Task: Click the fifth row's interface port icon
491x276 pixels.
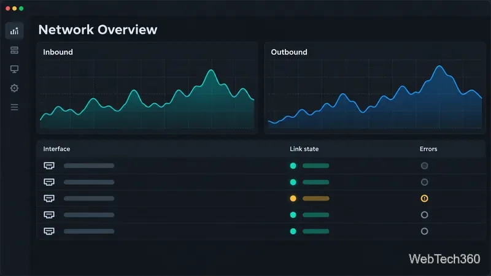Action: tap(49, 231)
